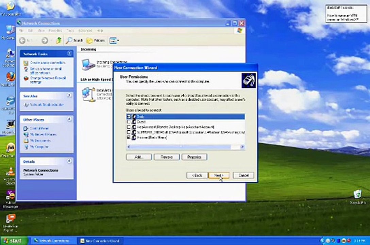Click the Windows Start button
Viewport: 370px width, 245px height.
pos(14,241)
